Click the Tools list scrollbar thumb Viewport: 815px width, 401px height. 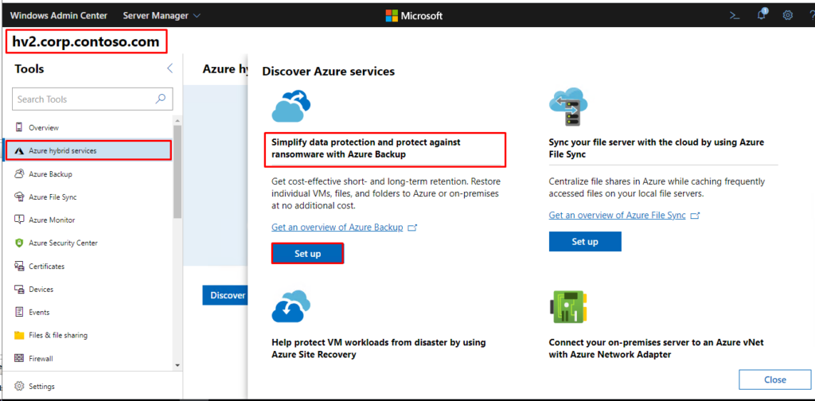tap(177, 171)
